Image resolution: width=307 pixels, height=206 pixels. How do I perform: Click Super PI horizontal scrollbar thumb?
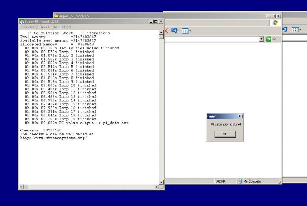(26, 187)
